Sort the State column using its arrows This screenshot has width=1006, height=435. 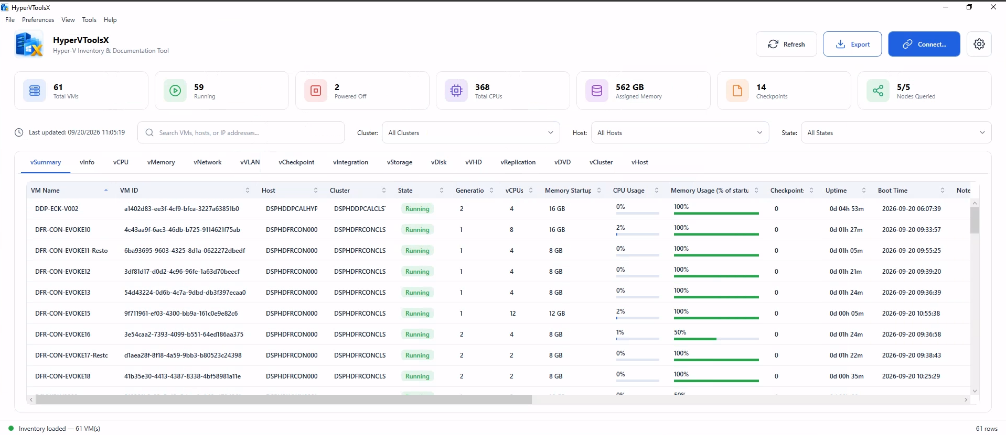[x=442, y=191]
